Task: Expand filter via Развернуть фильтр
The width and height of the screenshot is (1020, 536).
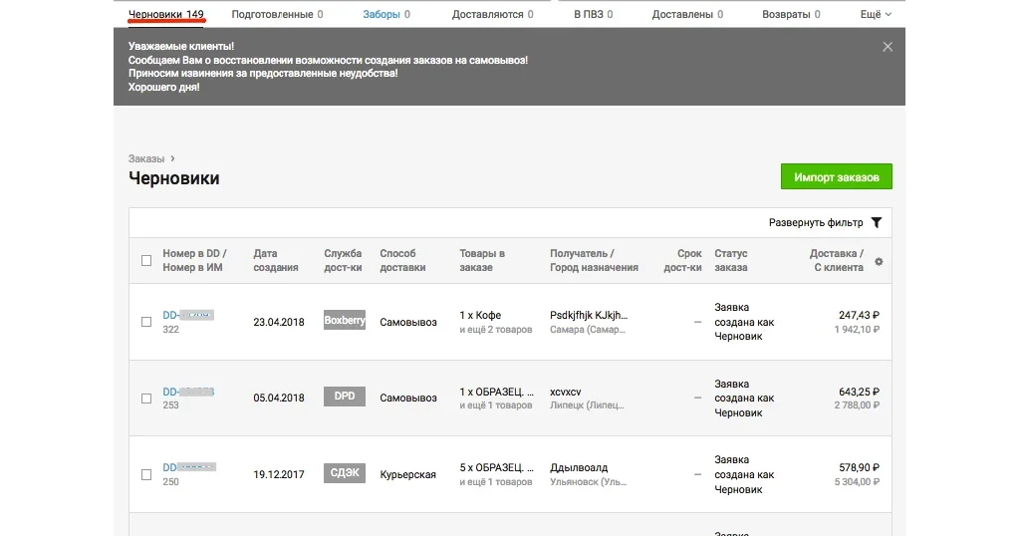Action: tap(816, 222)
